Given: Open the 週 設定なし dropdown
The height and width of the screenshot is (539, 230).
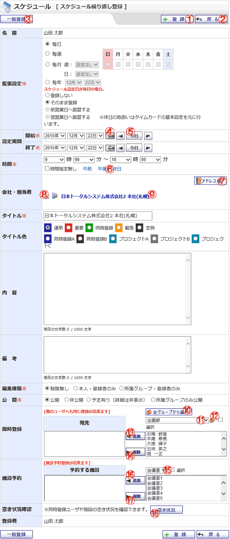Looking at the screenshot, I should pyautogui.click(x=87, y=65).
